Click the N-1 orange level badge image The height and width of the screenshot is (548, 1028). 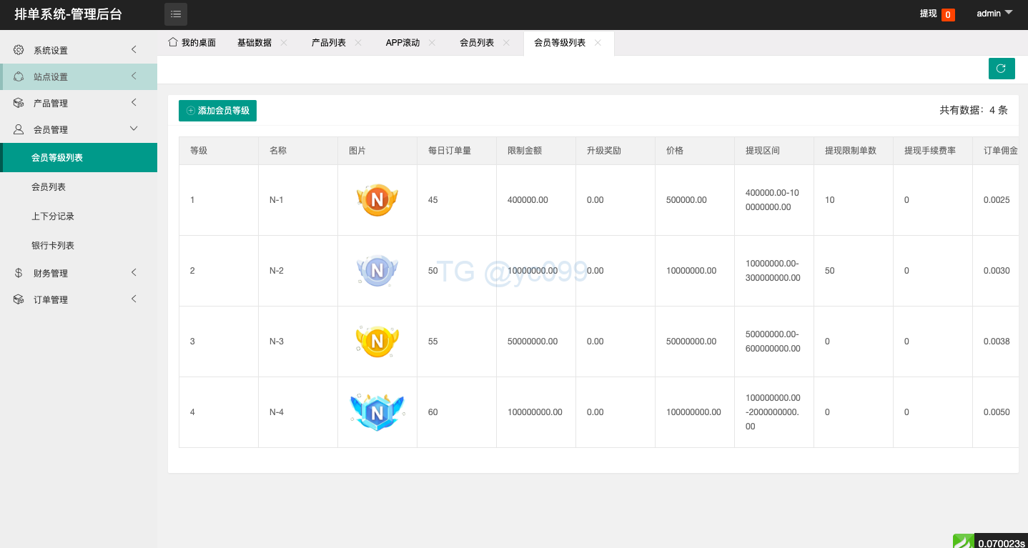click(x=377, y=200)
